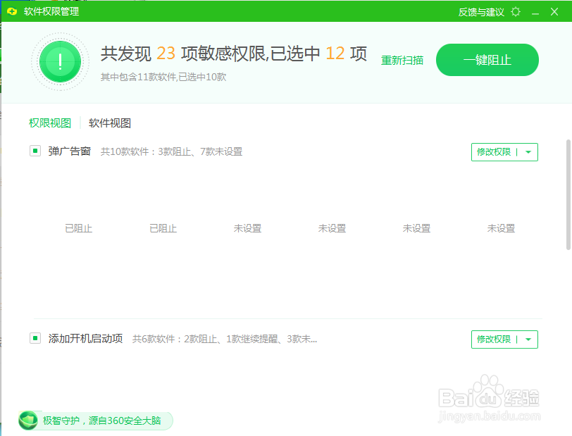Click the vertical scrollbar thumb
Image resolution: width=572 pixels, height=436 pixels.
[568, 194]
